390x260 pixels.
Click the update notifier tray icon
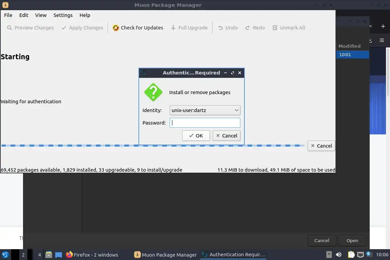pos(369,254)
